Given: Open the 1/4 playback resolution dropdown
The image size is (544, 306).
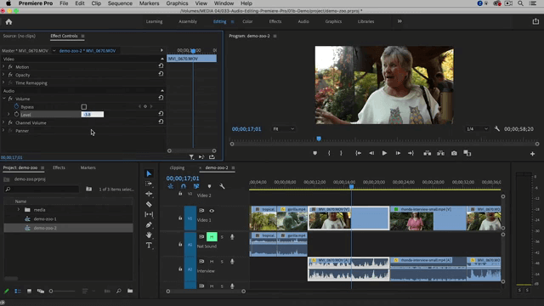Looking at the screenshot, I should tap(477, 128).
